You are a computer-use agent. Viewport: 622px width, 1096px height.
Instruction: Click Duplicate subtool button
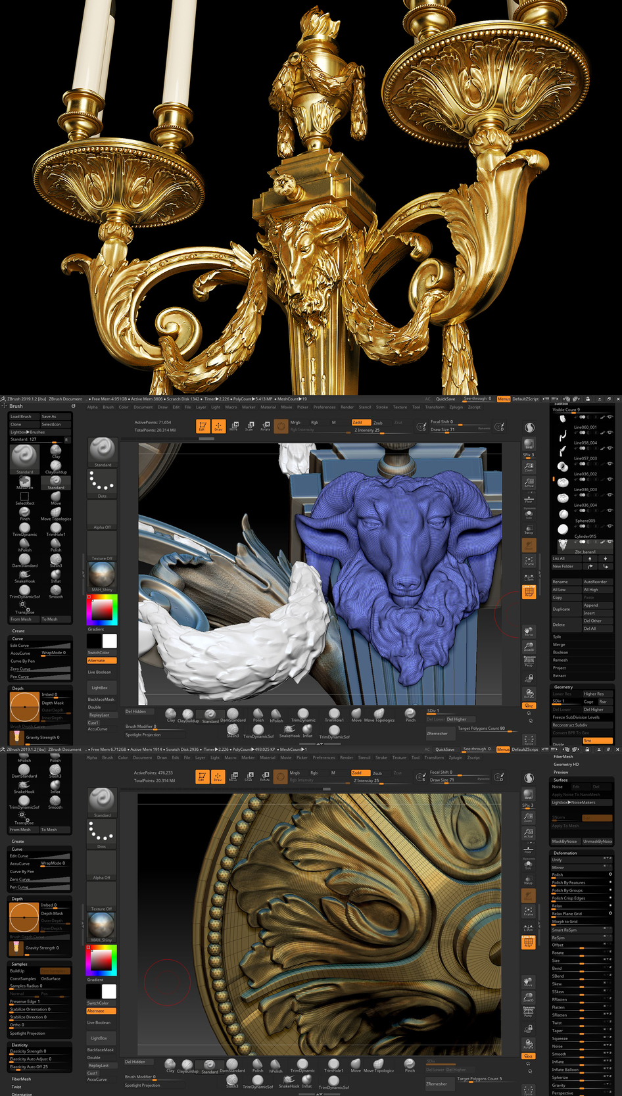566,609
